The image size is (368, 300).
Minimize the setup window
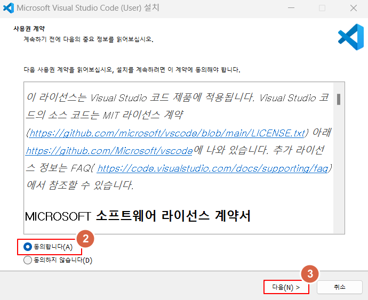click(x=291, y=8)
